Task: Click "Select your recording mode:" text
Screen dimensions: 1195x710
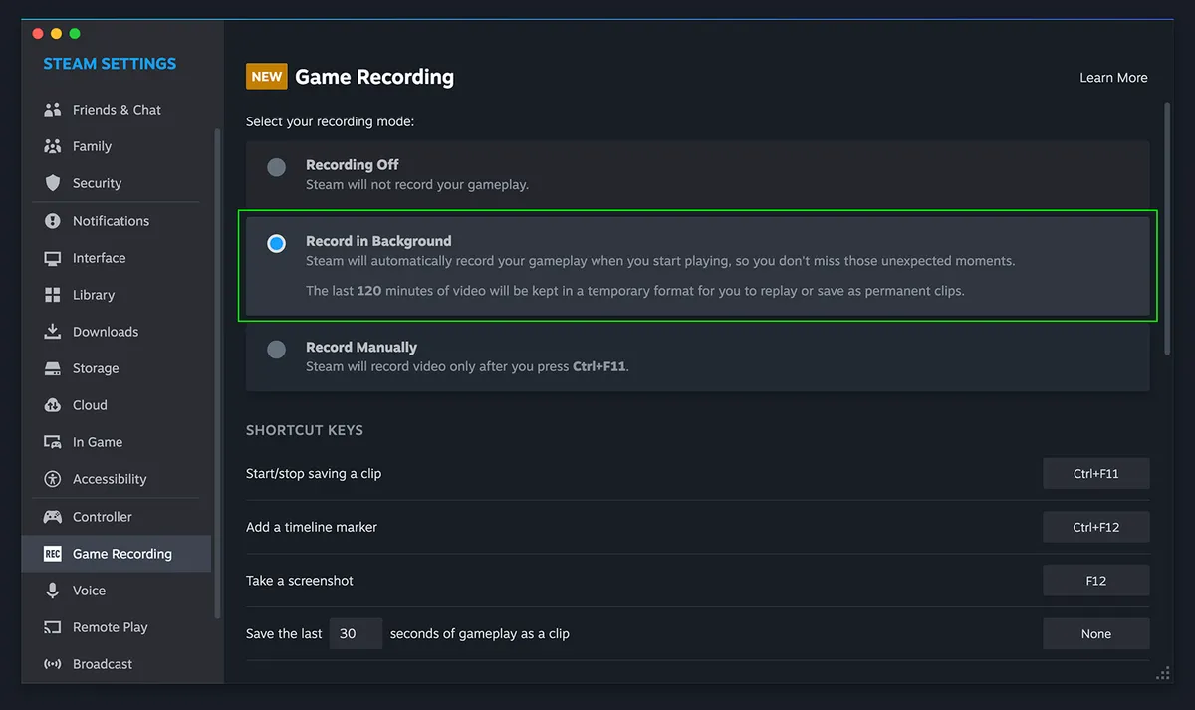Action: (x=330, y=121)
